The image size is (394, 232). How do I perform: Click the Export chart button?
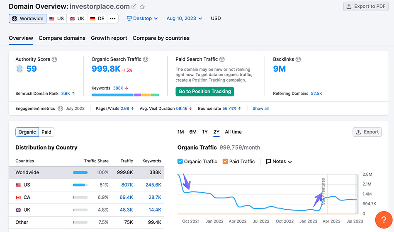pyautogui.click(x=367, y=132)
